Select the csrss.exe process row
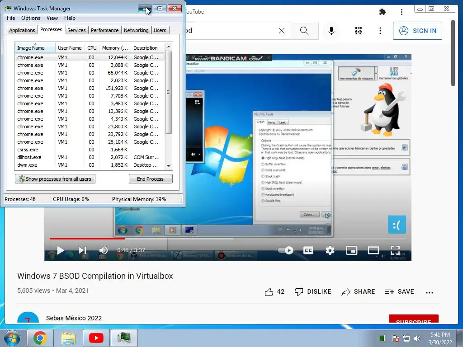The width and height of the screenshot is (463, 347). [x=90, y=150]
